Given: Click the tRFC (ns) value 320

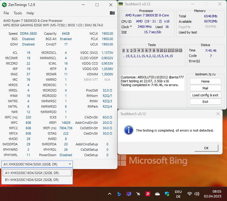Looking at the screenshot, I should (28, 117).
